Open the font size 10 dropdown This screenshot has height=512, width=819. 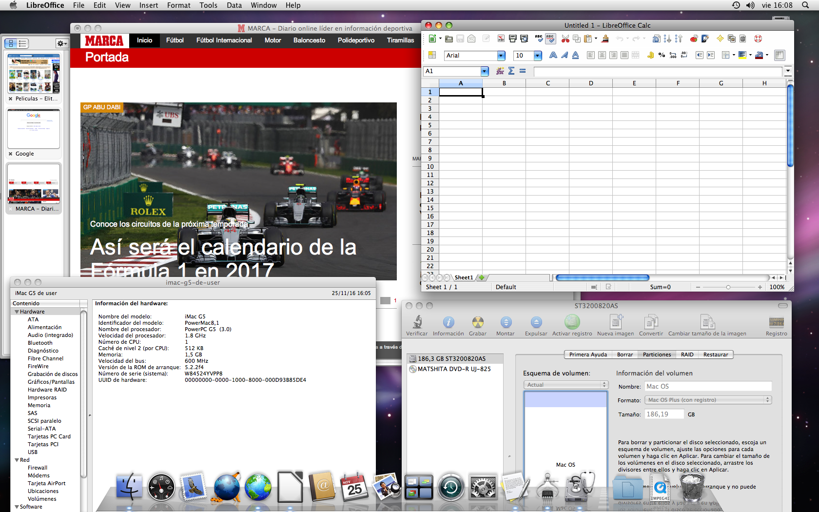tap(538, 56)
